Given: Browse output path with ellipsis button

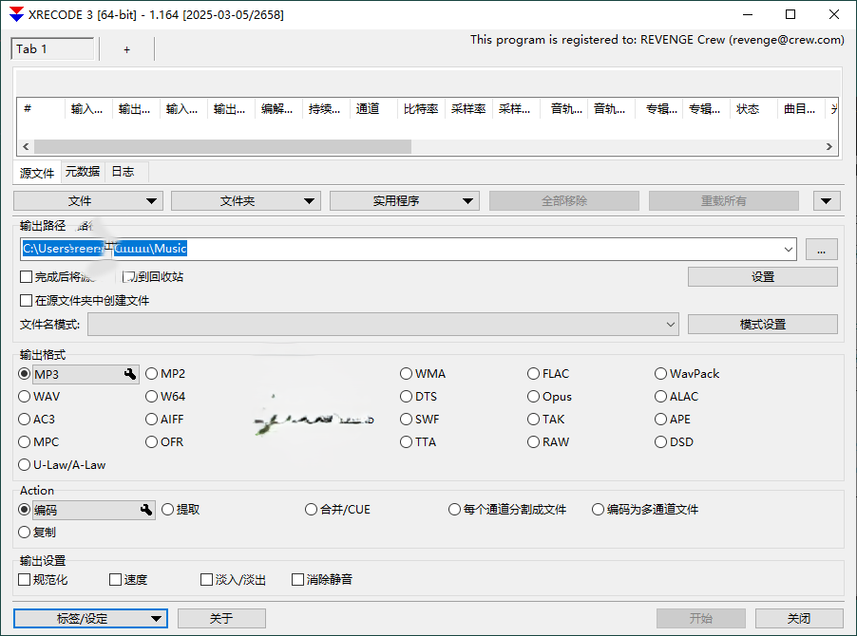Looking at the screenshot, I should coord(821,250).
